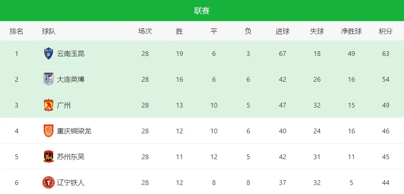Select 云南玉昆's points value 63
The image size is (404, 194).
click(x=386, y=54)
